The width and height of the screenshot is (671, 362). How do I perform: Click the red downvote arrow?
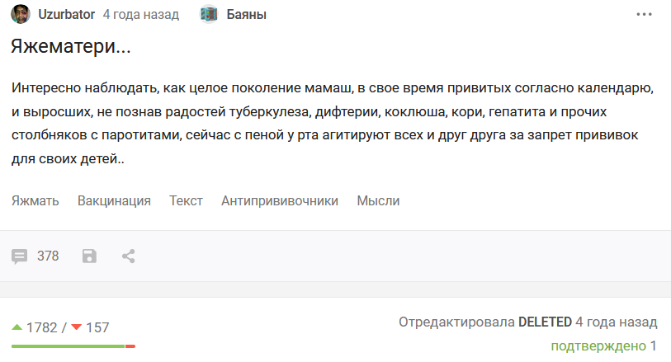[x=77, y=327]
